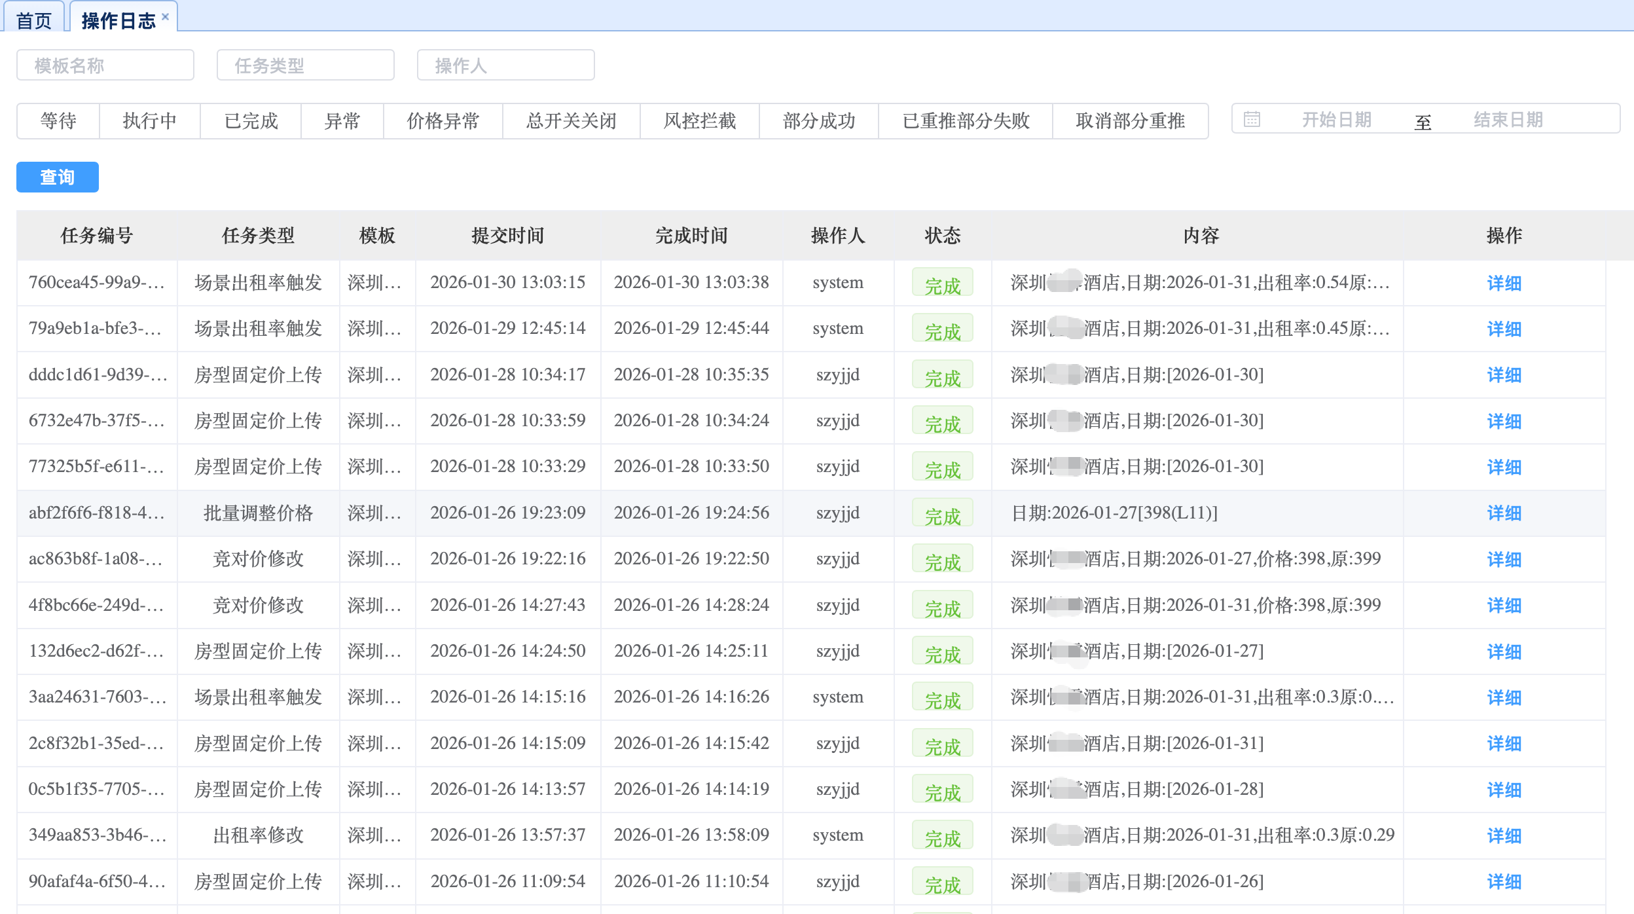Close the 操作日志 tab
Screen dimensions: 1634x914
coord(166,17)
